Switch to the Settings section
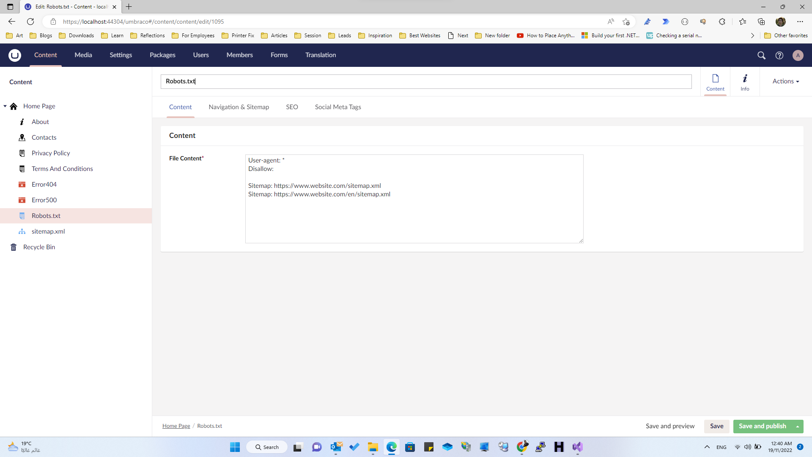 [x=121, y=55]
